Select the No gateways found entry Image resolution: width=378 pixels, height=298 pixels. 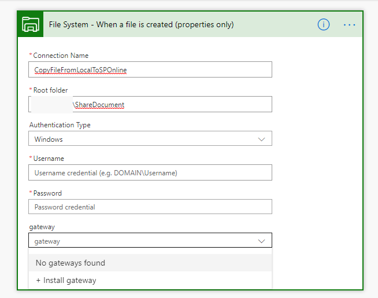150,263
